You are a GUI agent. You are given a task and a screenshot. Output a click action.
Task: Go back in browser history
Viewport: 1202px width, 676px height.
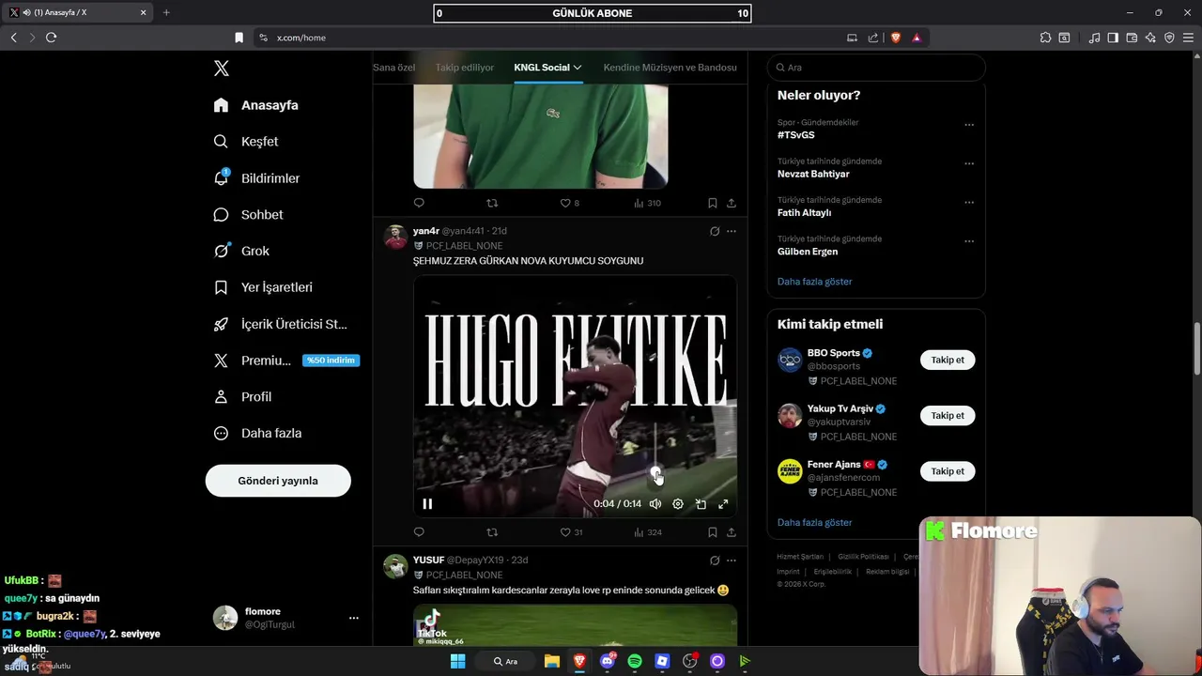[x=13, y=38]
